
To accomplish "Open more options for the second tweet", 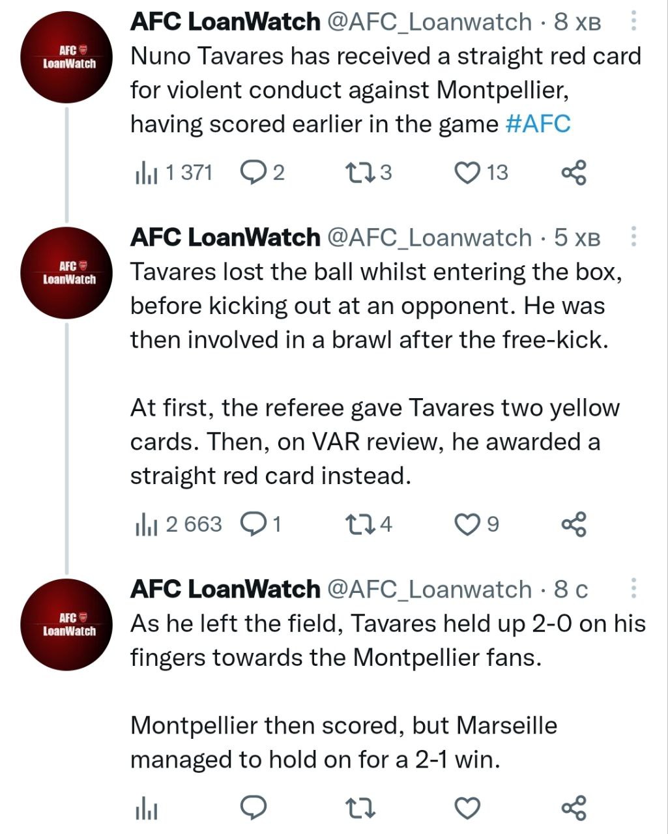I will pos(633,237).
